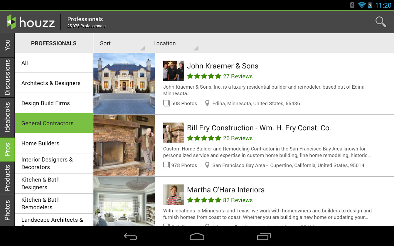Image resolution: width=394 pixels, height=246 pixels.
Task: Tap the five-star rating for Bill Fry Construction
Action: click(x=204, y=138)
